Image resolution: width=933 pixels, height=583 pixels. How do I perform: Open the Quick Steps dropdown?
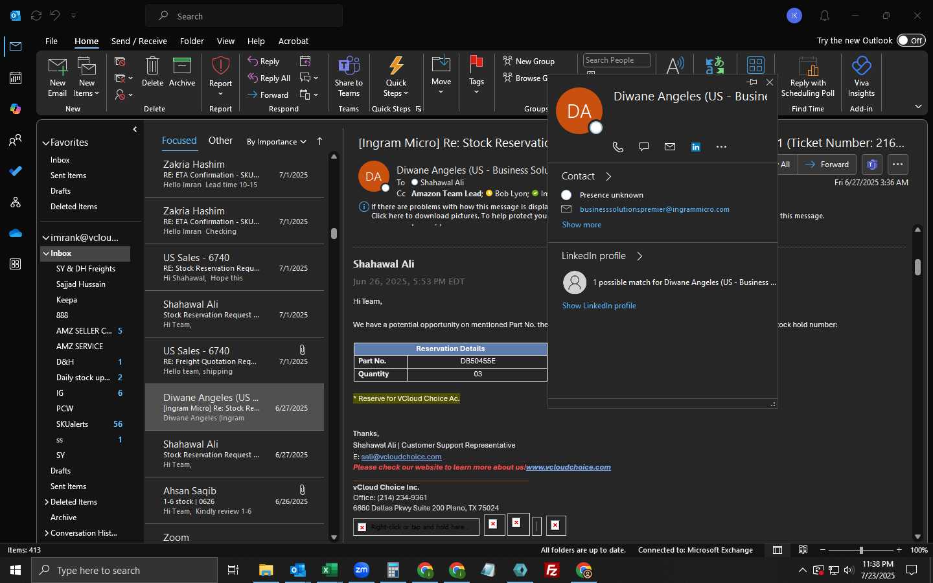click(396, 77)
